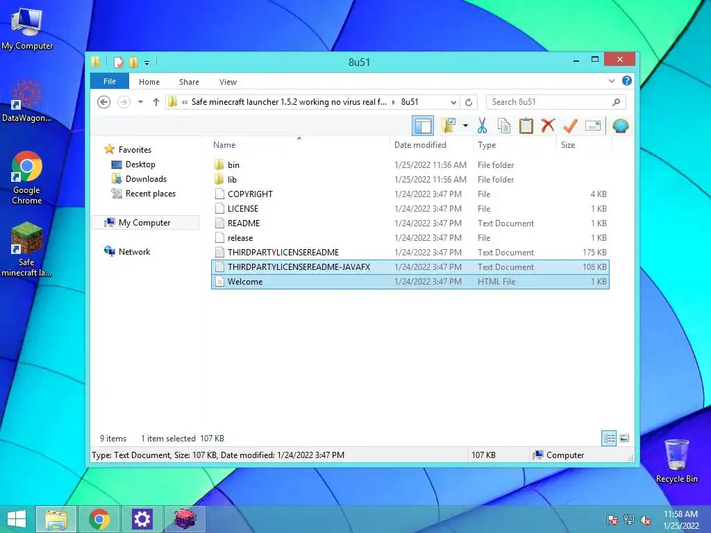
Task: Open File Explorer from taskbar
Action: 56,519
